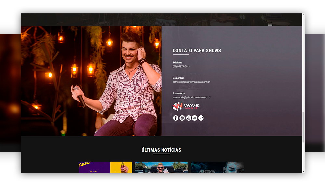Viewport: 325px width, 186px height.
Task: Click the 'Últimas Notícias' heading
Action: click(161, 150)
